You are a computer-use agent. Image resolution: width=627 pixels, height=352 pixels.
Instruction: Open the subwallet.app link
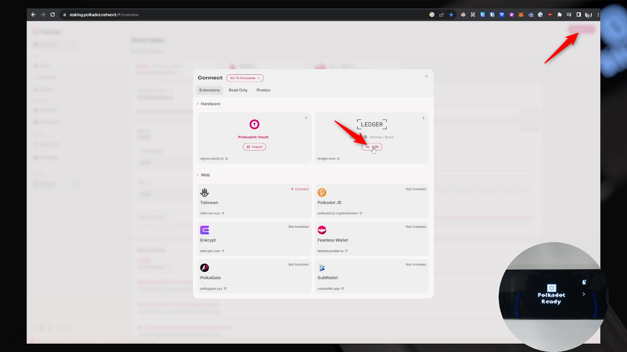tap(330, 288)
